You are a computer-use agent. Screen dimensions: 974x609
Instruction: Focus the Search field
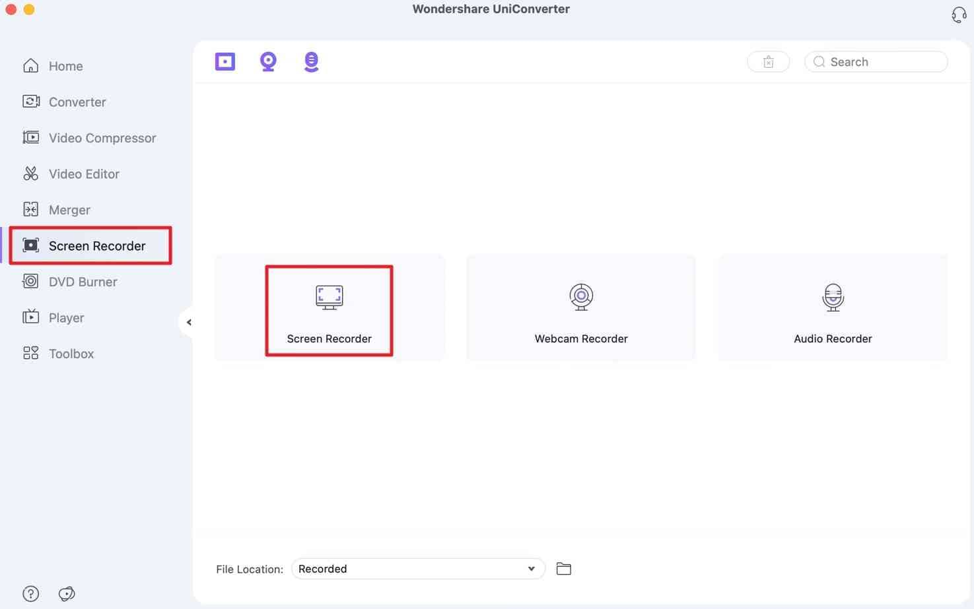coord(876,62)
